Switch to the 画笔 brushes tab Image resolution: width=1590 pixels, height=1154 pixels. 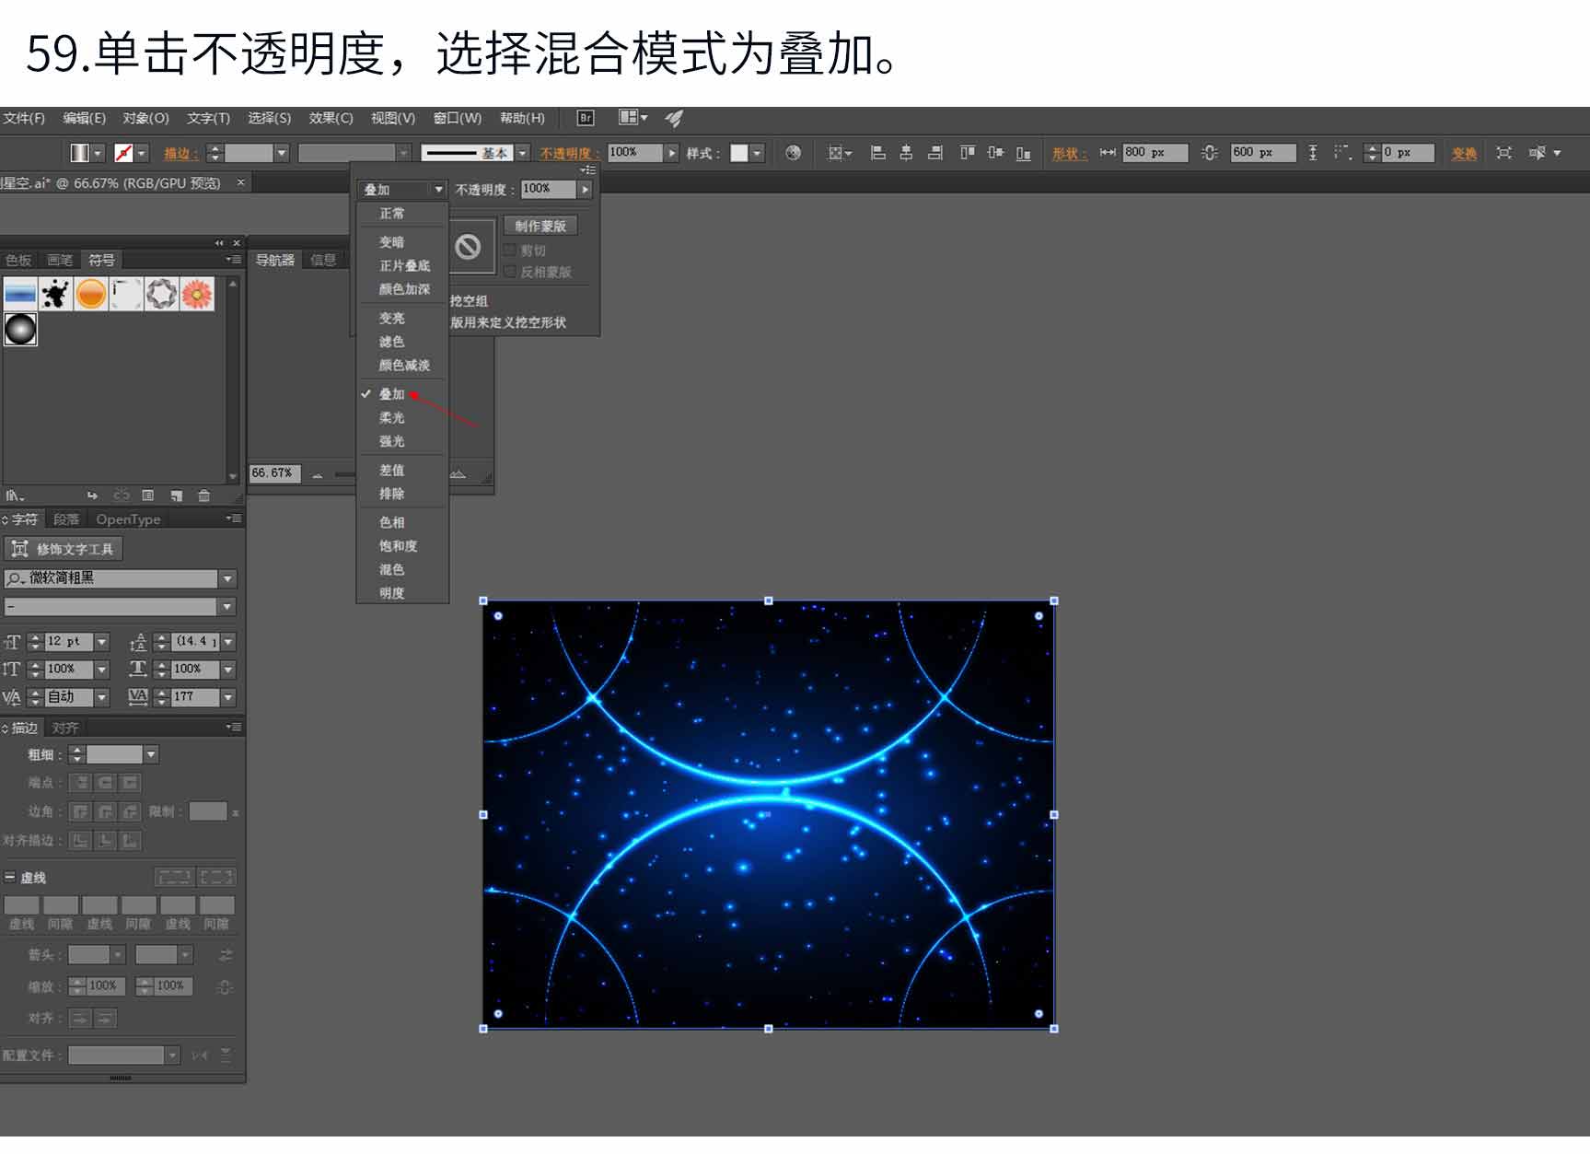[60, 260]
